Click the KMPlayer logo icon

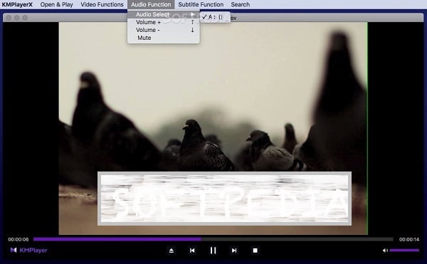tap(14, 250)
